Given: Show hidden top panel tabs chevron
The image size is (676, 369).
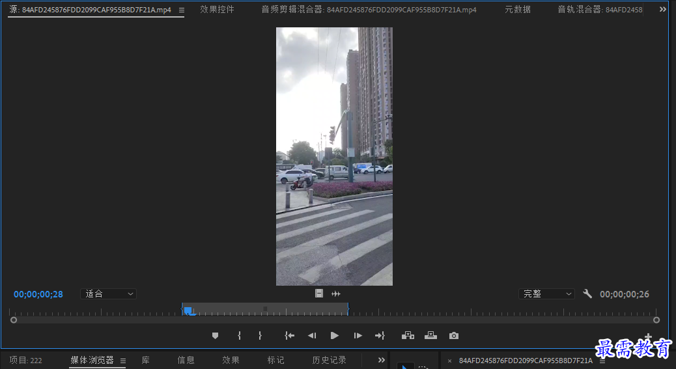Looking at the screenshot, I should [x=662, y=10].
